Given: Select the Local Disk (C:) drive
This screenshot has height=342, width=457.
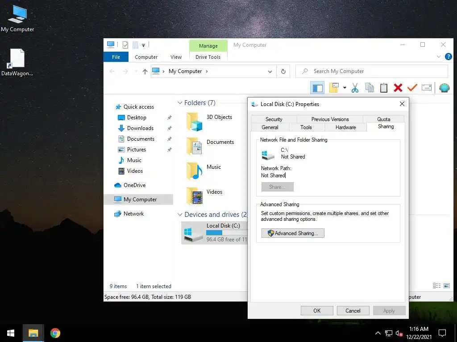Looking at the screenshot, I should point(214,232).
